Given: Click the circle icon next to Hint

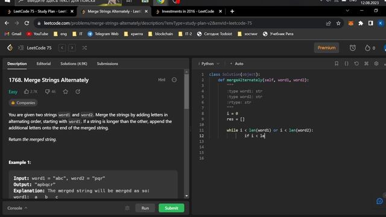Looking at the screenshot, I should 174,80.
